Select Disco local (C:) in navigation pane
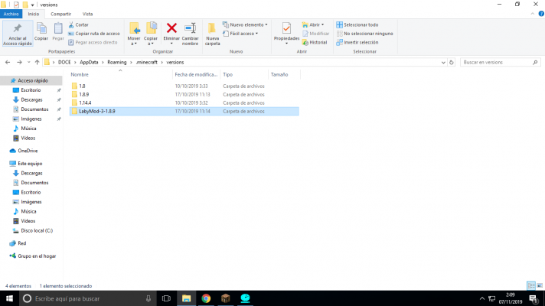The image size is (545, 306). (x=37, y=229)
